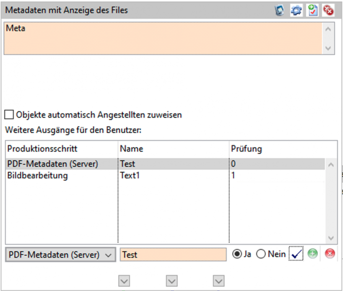This screenshot has width=343, height=291.
Task: Click the rightmost dropdown arrow at the bottom
Action: tap(219, 281)
